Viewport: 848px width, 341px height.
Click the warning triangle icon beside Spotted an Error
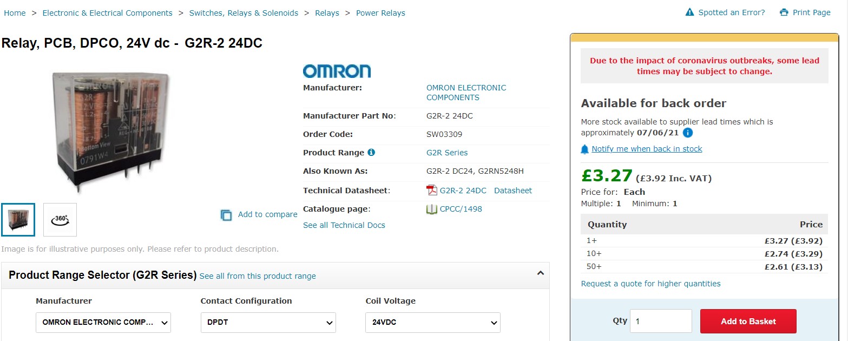tap(689, 12)
